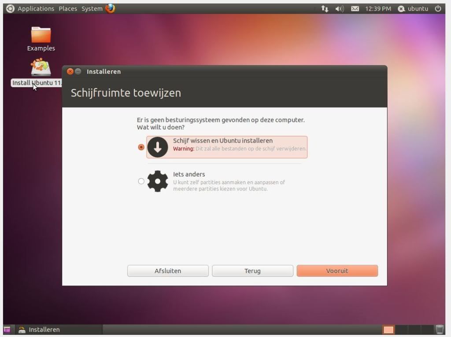Click the Schijfruimte toewijzen heading
This screenshot has width=451, height=337.
click(126, 93)
